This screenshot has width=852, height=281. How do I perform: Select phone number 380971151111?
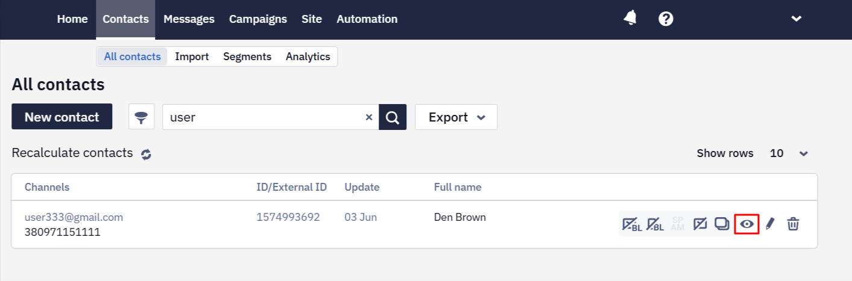(63, 232)
